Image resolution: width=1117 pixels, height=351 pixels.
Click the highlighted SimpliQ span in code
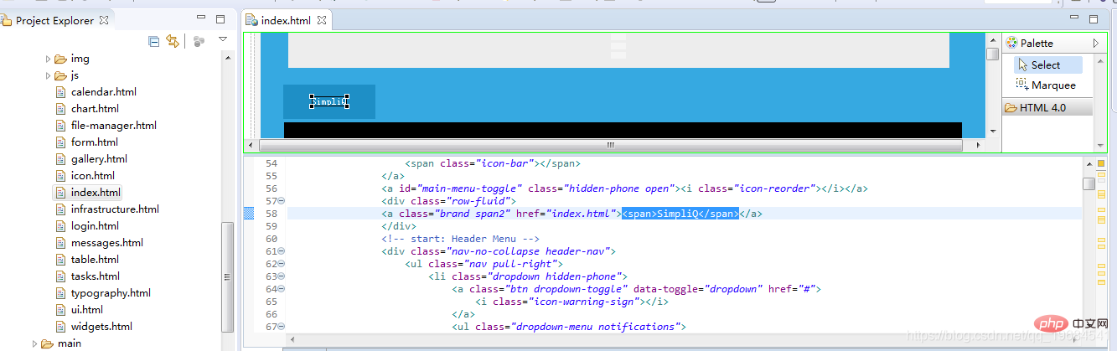click(x=680, y=214)
